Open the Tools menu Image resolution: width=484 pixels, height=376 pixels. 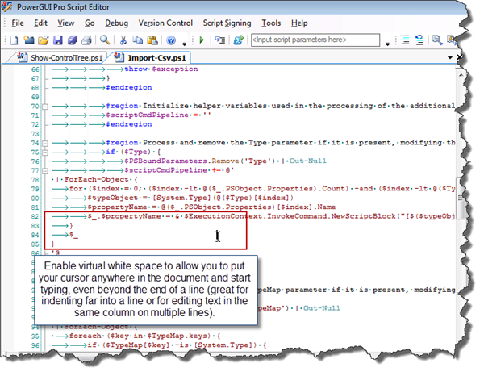tap(271, 23)
